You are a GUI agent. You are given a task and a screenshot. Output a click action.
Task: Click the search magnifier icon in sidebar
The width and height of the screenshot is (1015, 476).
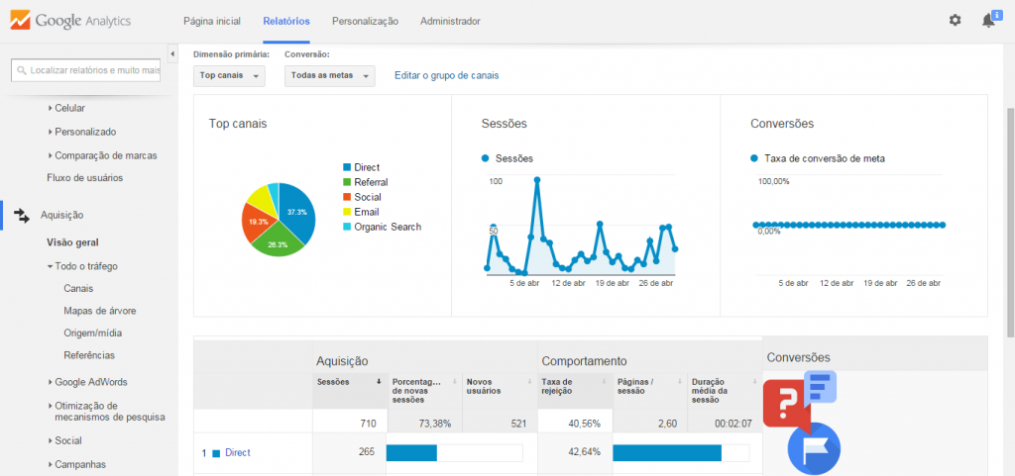click(22, 70)
